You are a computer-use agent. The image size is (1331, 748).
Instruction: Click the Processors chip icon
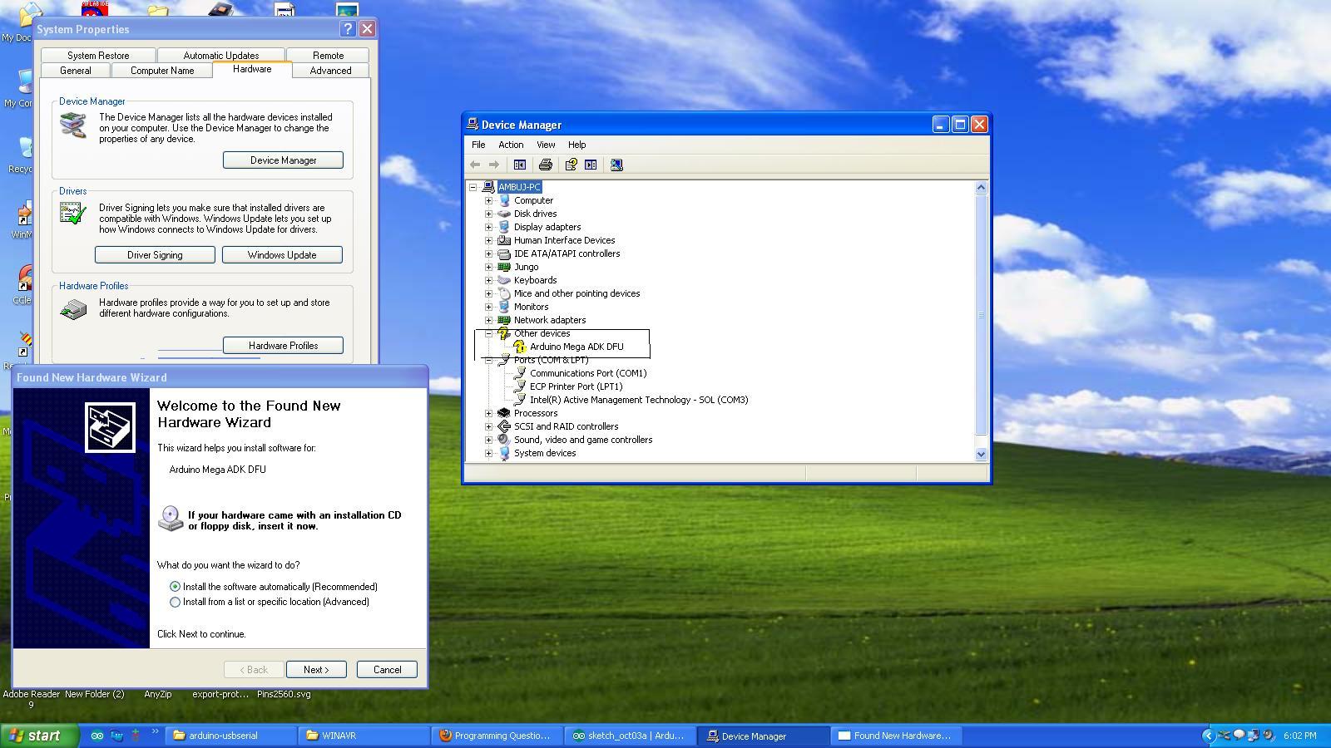(503, 413)
